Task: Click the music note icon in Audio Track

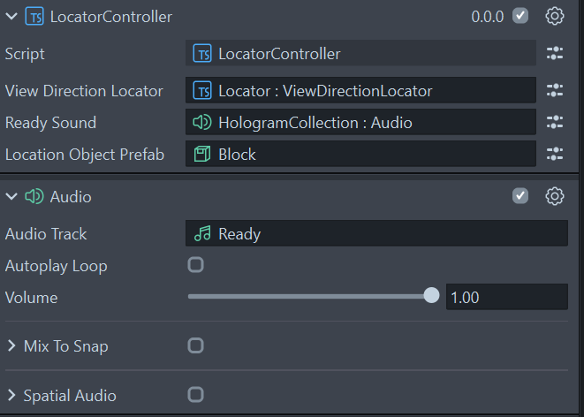Action: click(202, 233)
